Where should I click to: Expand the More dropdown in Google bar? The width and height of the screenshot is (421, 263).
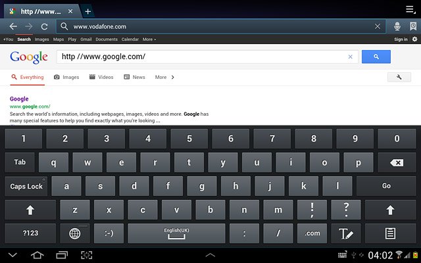[149, 39]
